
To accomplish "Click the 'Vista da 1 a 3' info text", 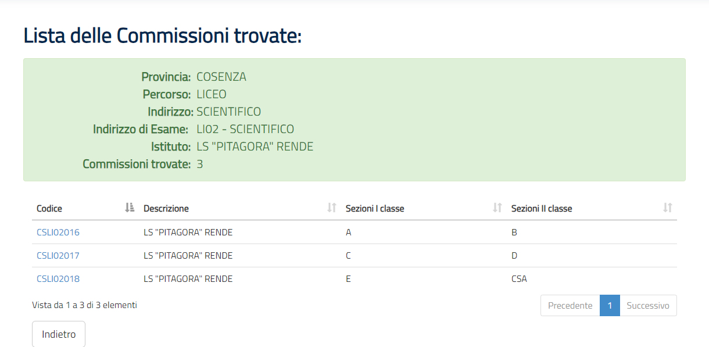I will point(85,305).
